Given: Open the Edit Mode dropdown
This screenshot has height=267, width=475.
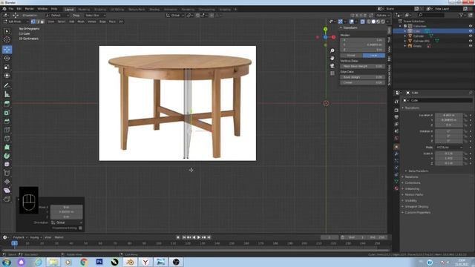Looking at the screenshot, I should [16, 22].
